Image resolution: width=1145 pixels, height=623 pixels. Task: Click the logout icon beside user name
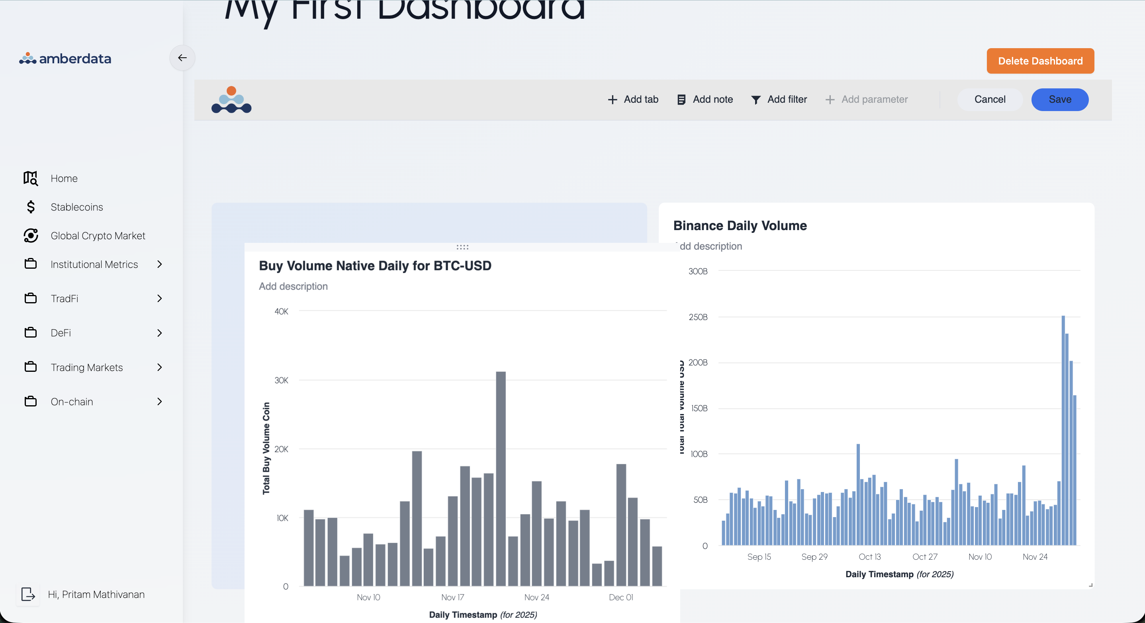(27, 594)
